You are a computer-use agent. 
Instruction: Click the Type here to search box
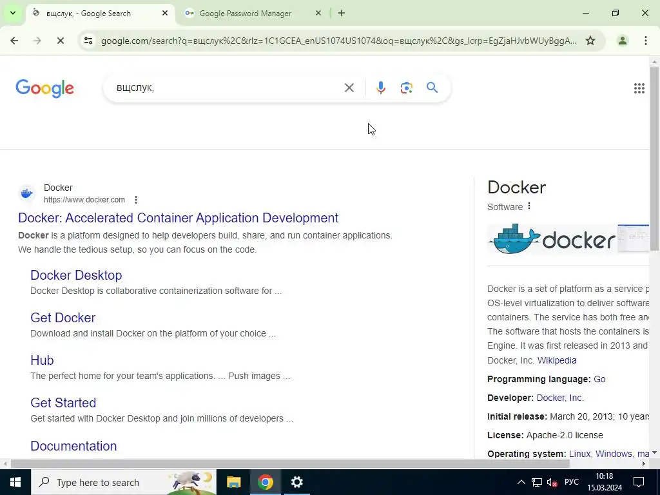123,482
